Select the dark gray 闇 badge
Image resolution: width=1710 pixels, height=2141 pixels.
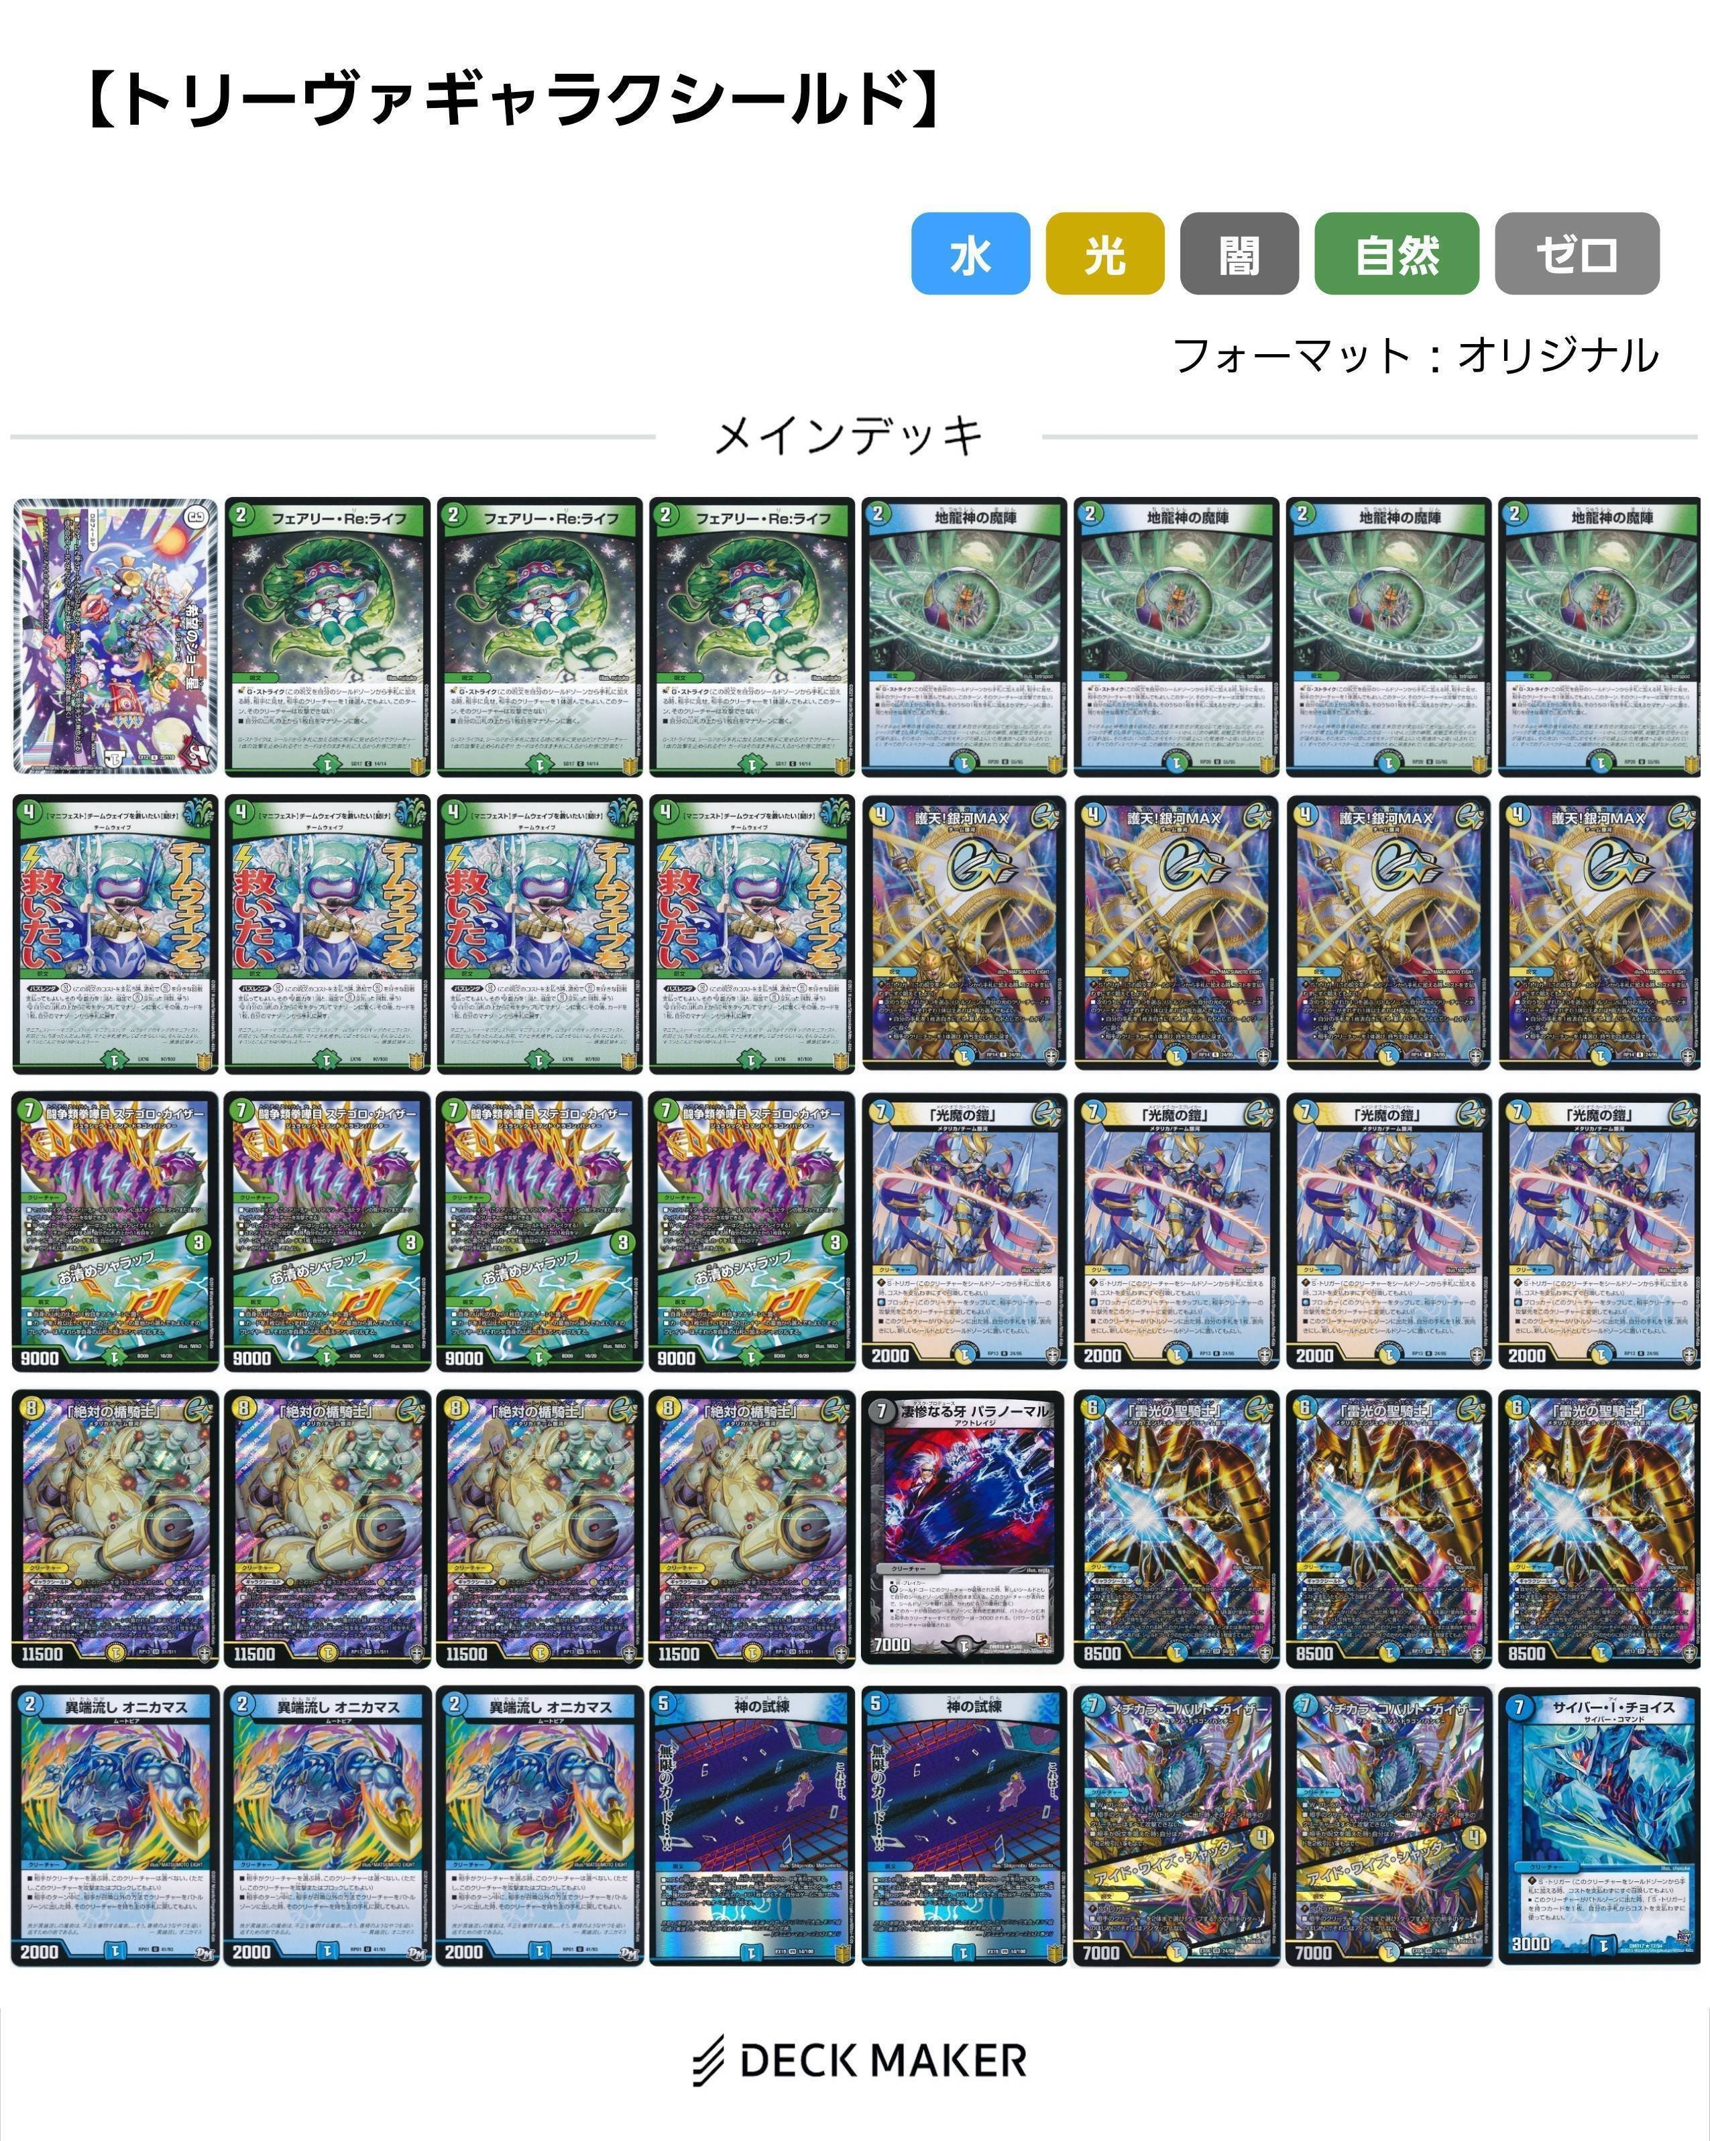click(1239, 254)
